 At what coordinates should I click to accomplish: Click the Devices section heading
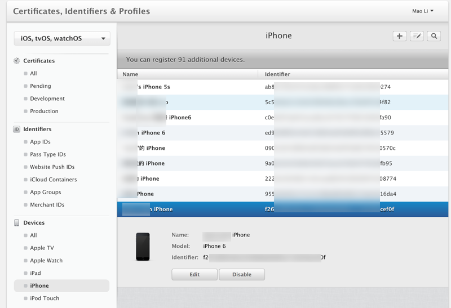point(34,222)
